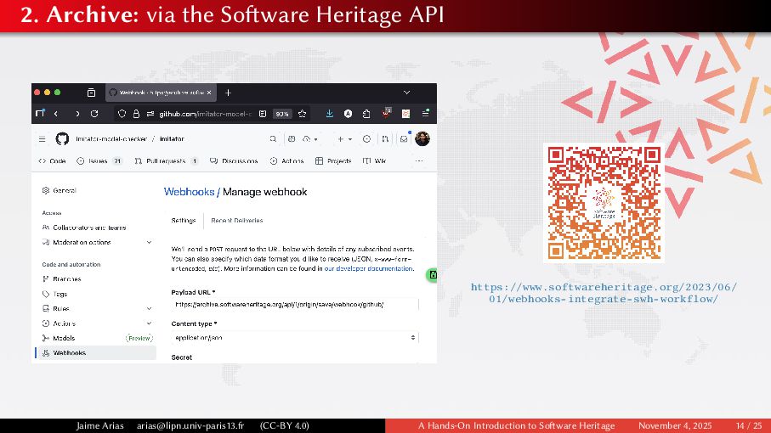
Task: Open the browser downloads icon
Action: 330,114
